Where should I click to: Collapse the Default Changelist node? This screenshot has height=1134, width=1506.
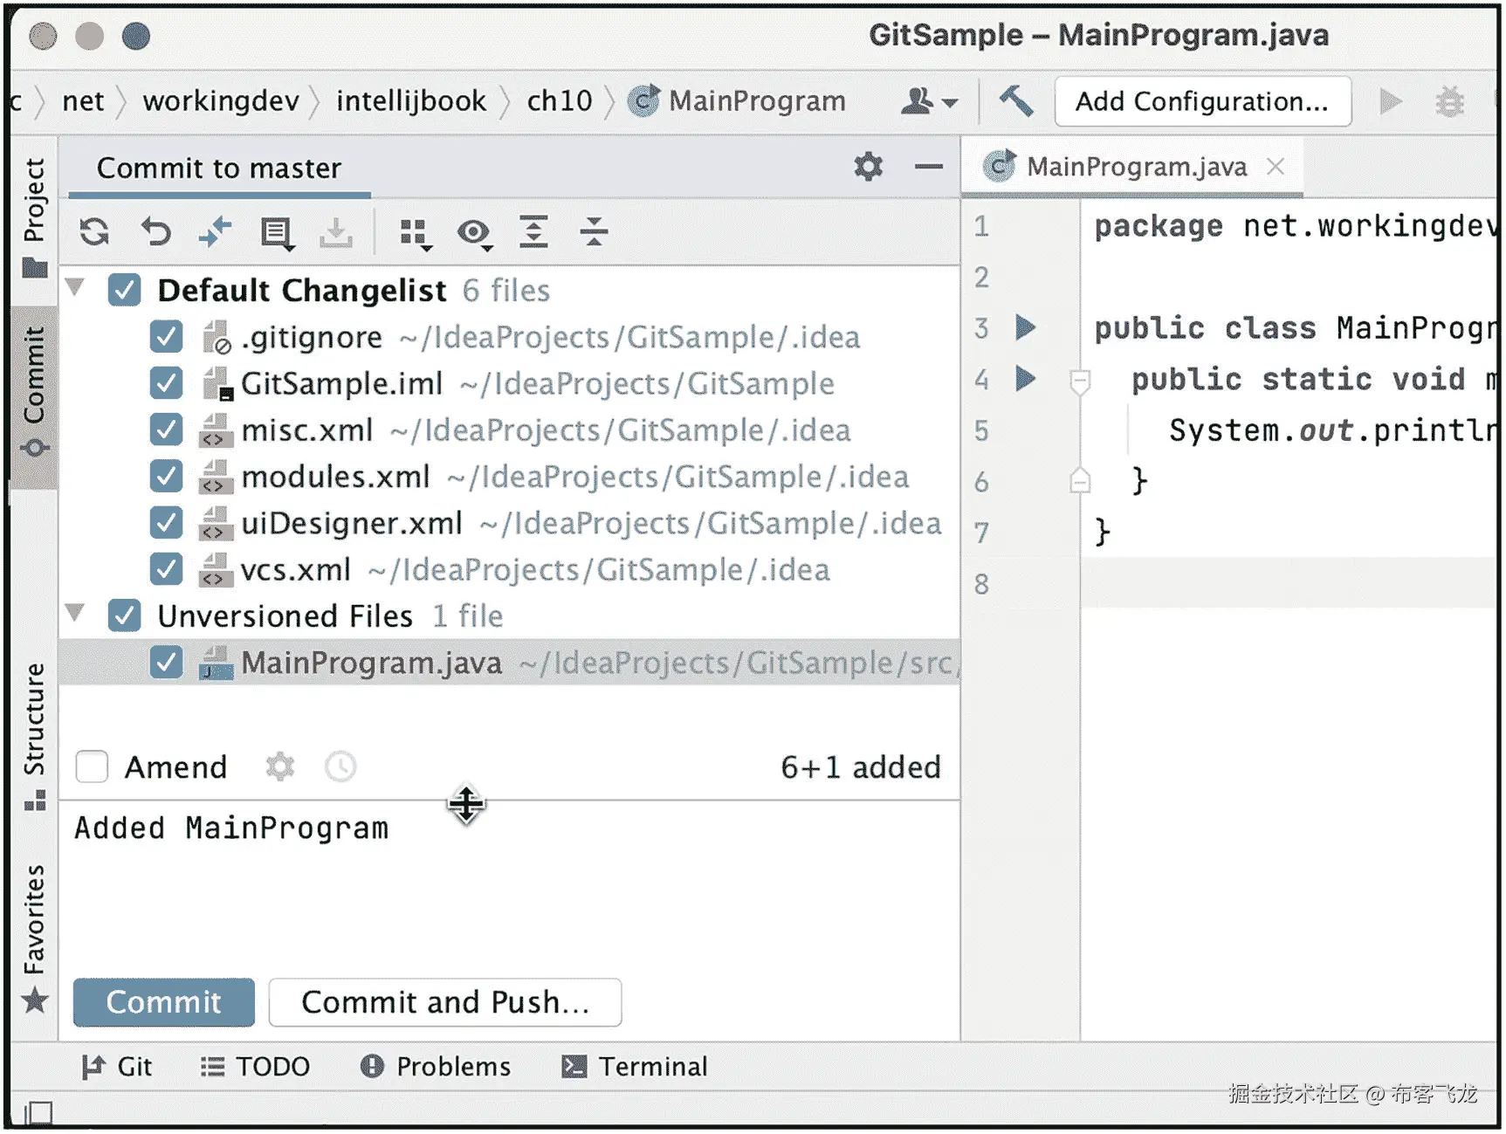pos(76,287)
